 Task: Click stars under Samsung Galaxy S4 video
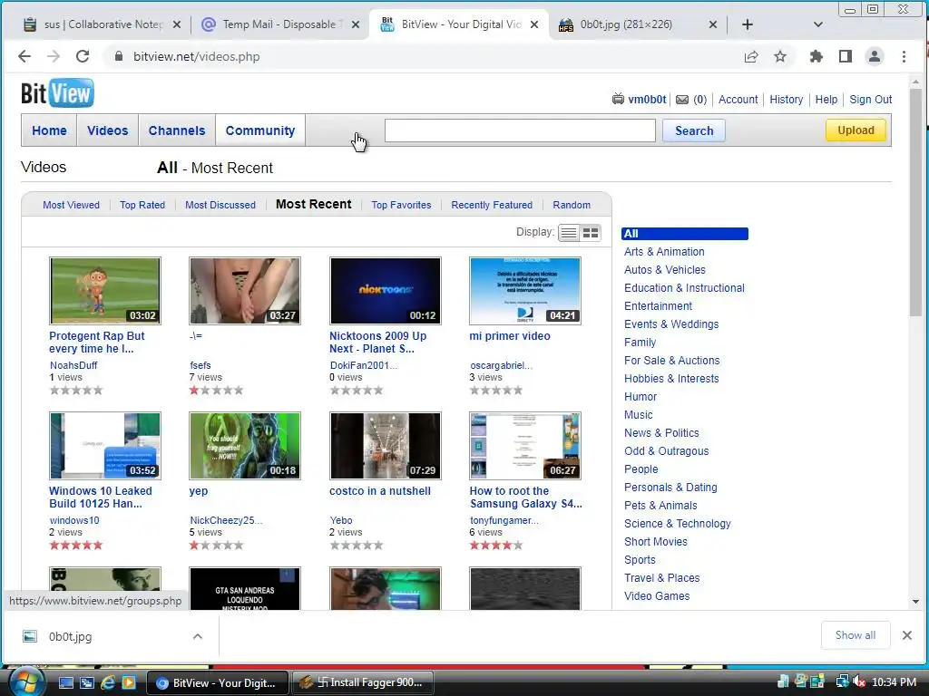tap(496, 545)
